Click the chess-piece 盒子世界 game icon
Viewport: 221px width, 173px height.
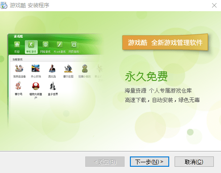53,86
